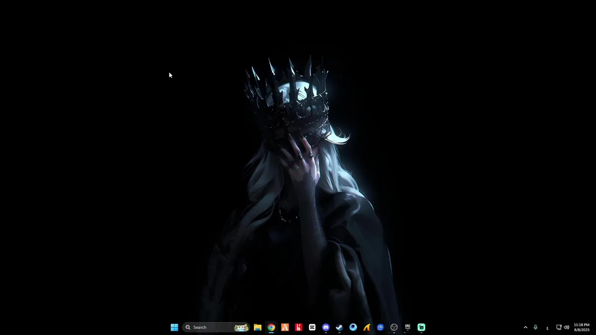The height and width of the screenshot is (335, 596).
Task: Open the yellow swoosh app icon
Action: [x=367, y=327]
